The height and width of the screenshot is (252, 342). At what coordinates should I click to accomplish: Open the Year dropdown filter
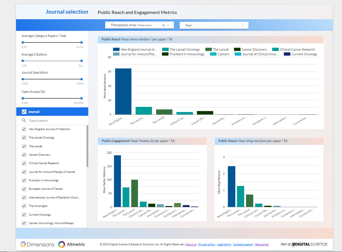(214, 25)
